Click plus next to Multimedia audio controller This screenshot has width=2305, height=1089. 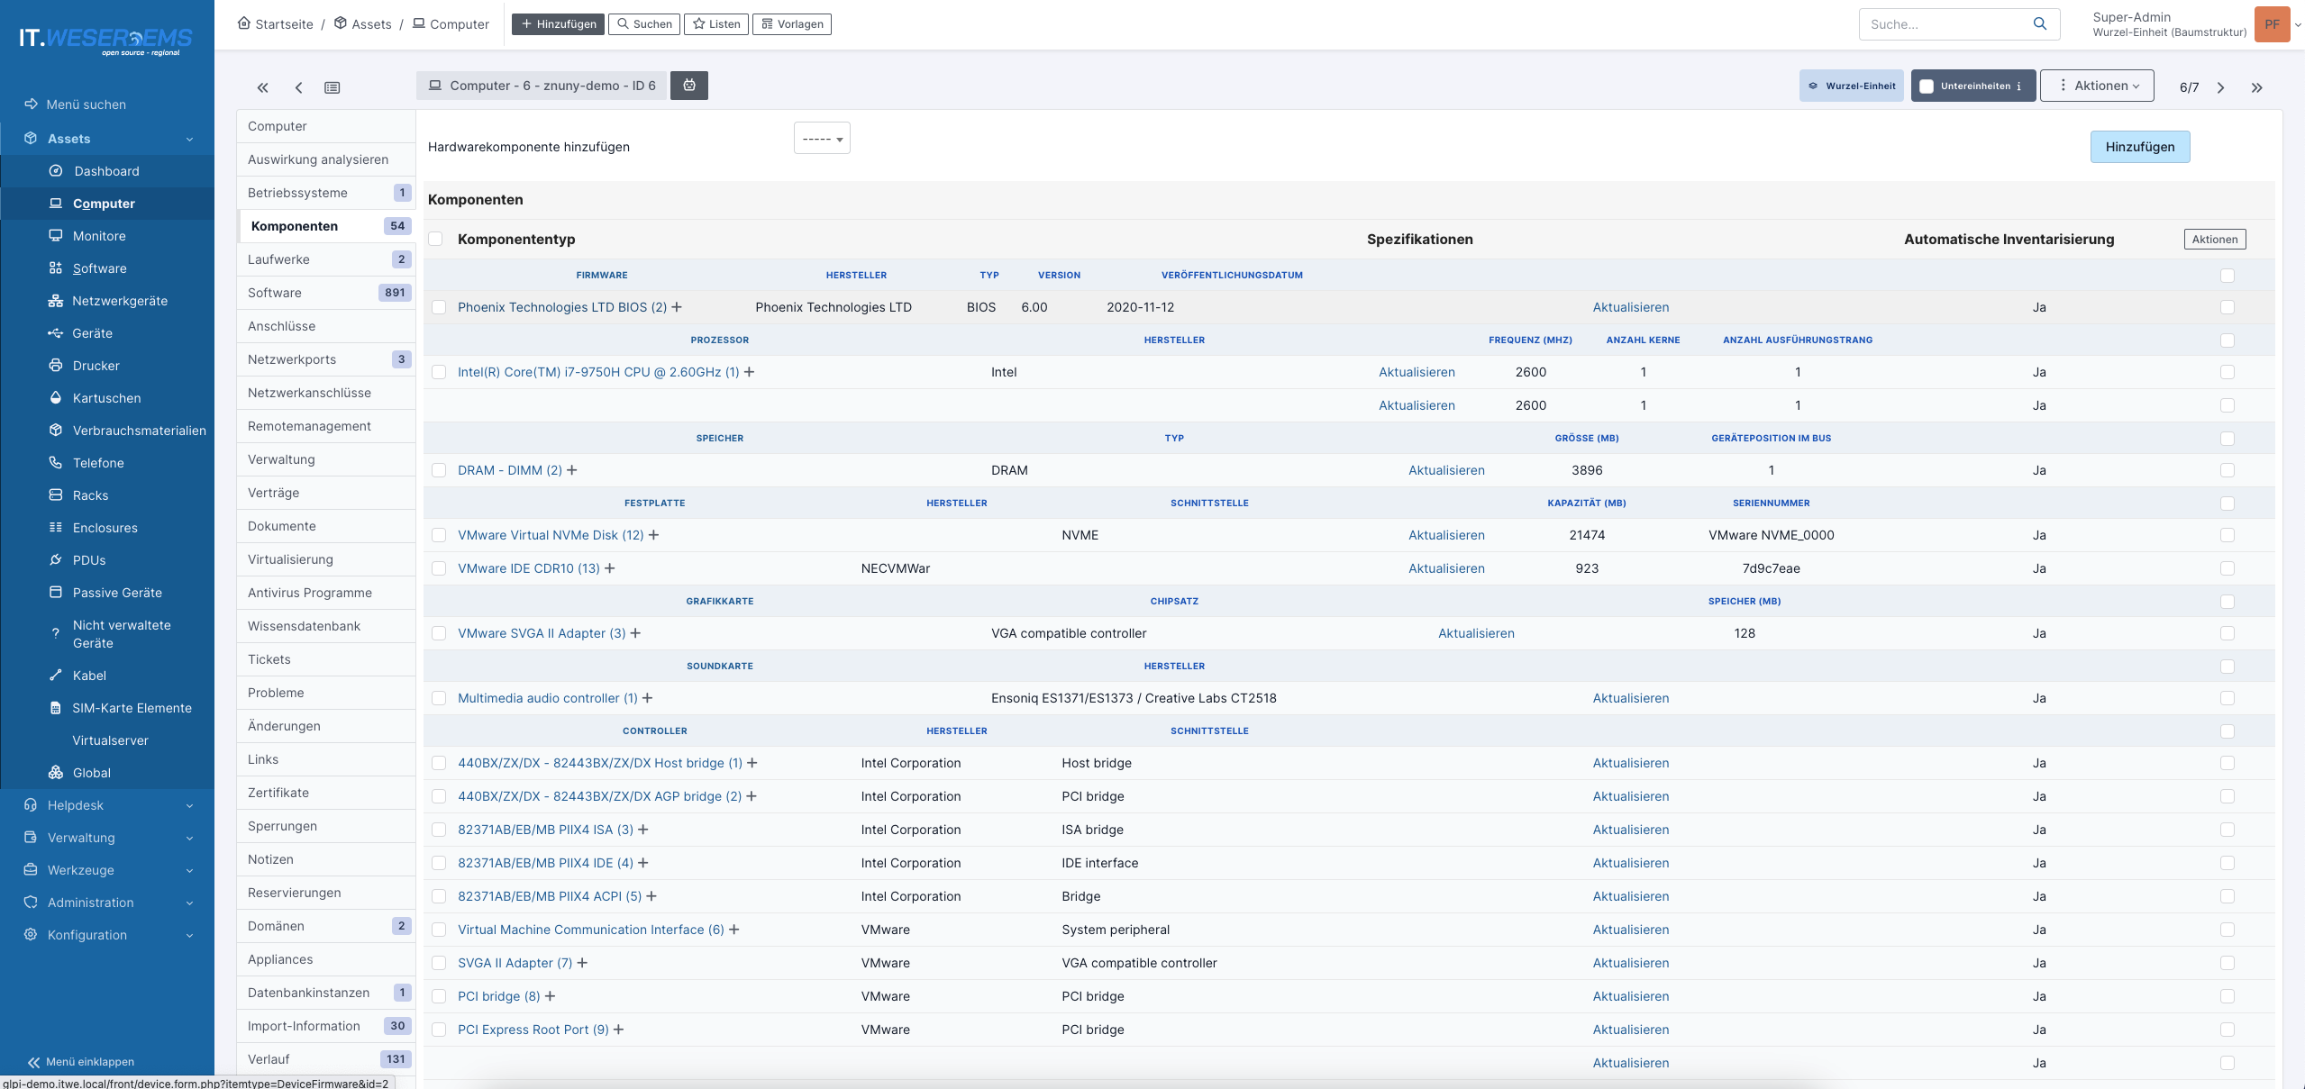point(647,698)
